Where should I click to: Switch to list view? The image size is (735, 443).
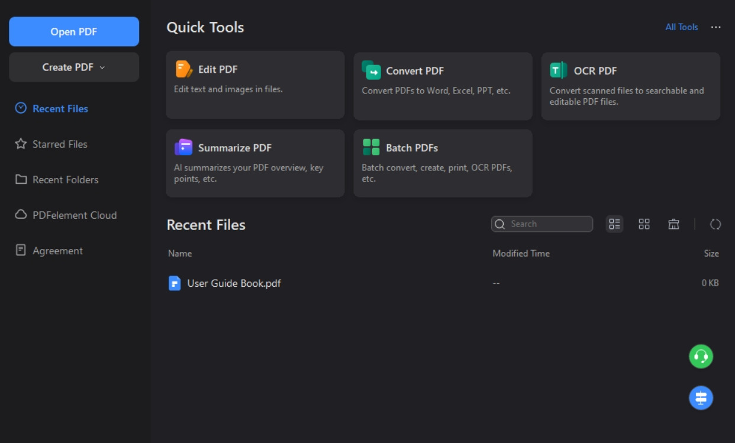[x=615, y=224]
